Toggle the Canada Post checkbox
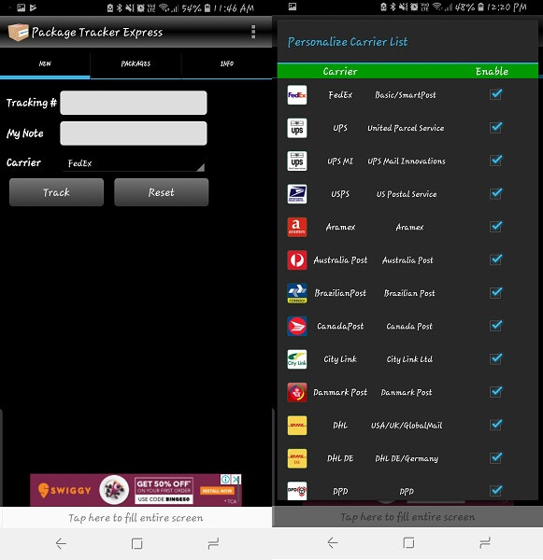This screenshot has height=560, width=543. tap(495, 326)
